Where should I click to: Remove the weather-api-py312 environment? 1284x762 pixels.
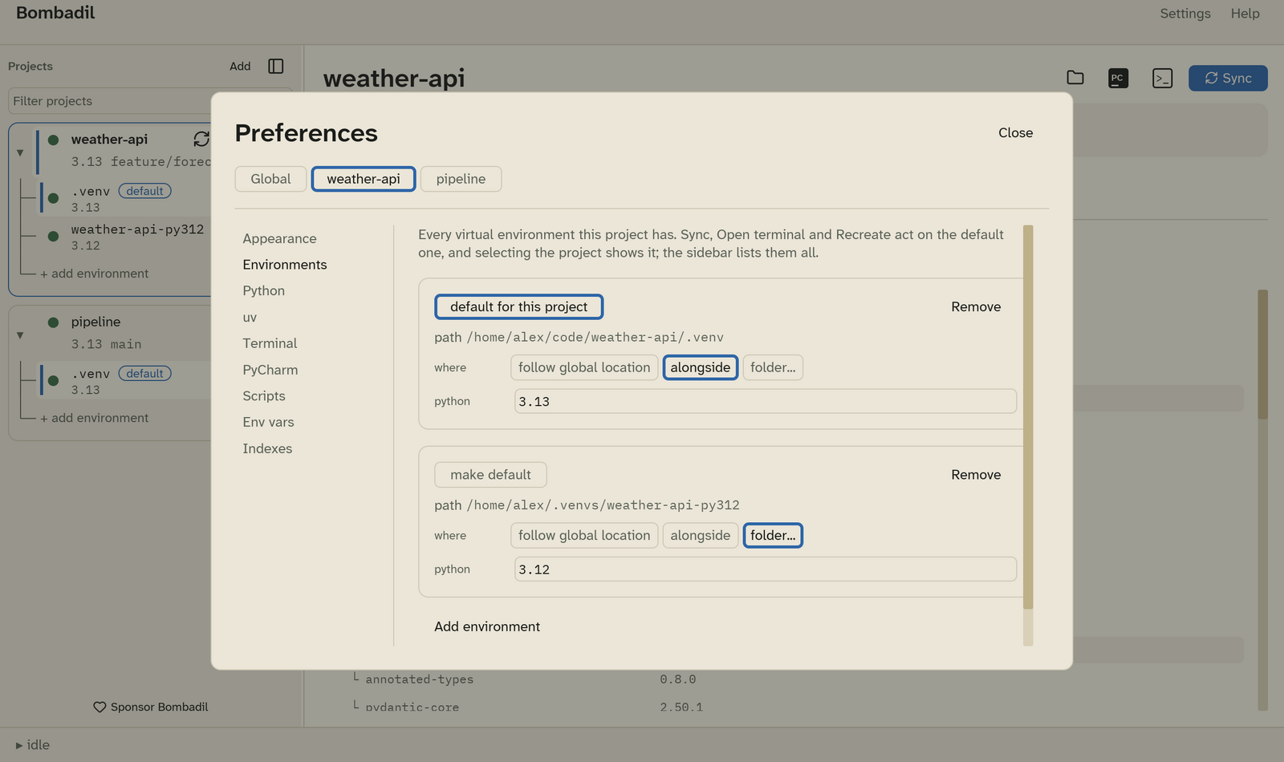(976, 475)
